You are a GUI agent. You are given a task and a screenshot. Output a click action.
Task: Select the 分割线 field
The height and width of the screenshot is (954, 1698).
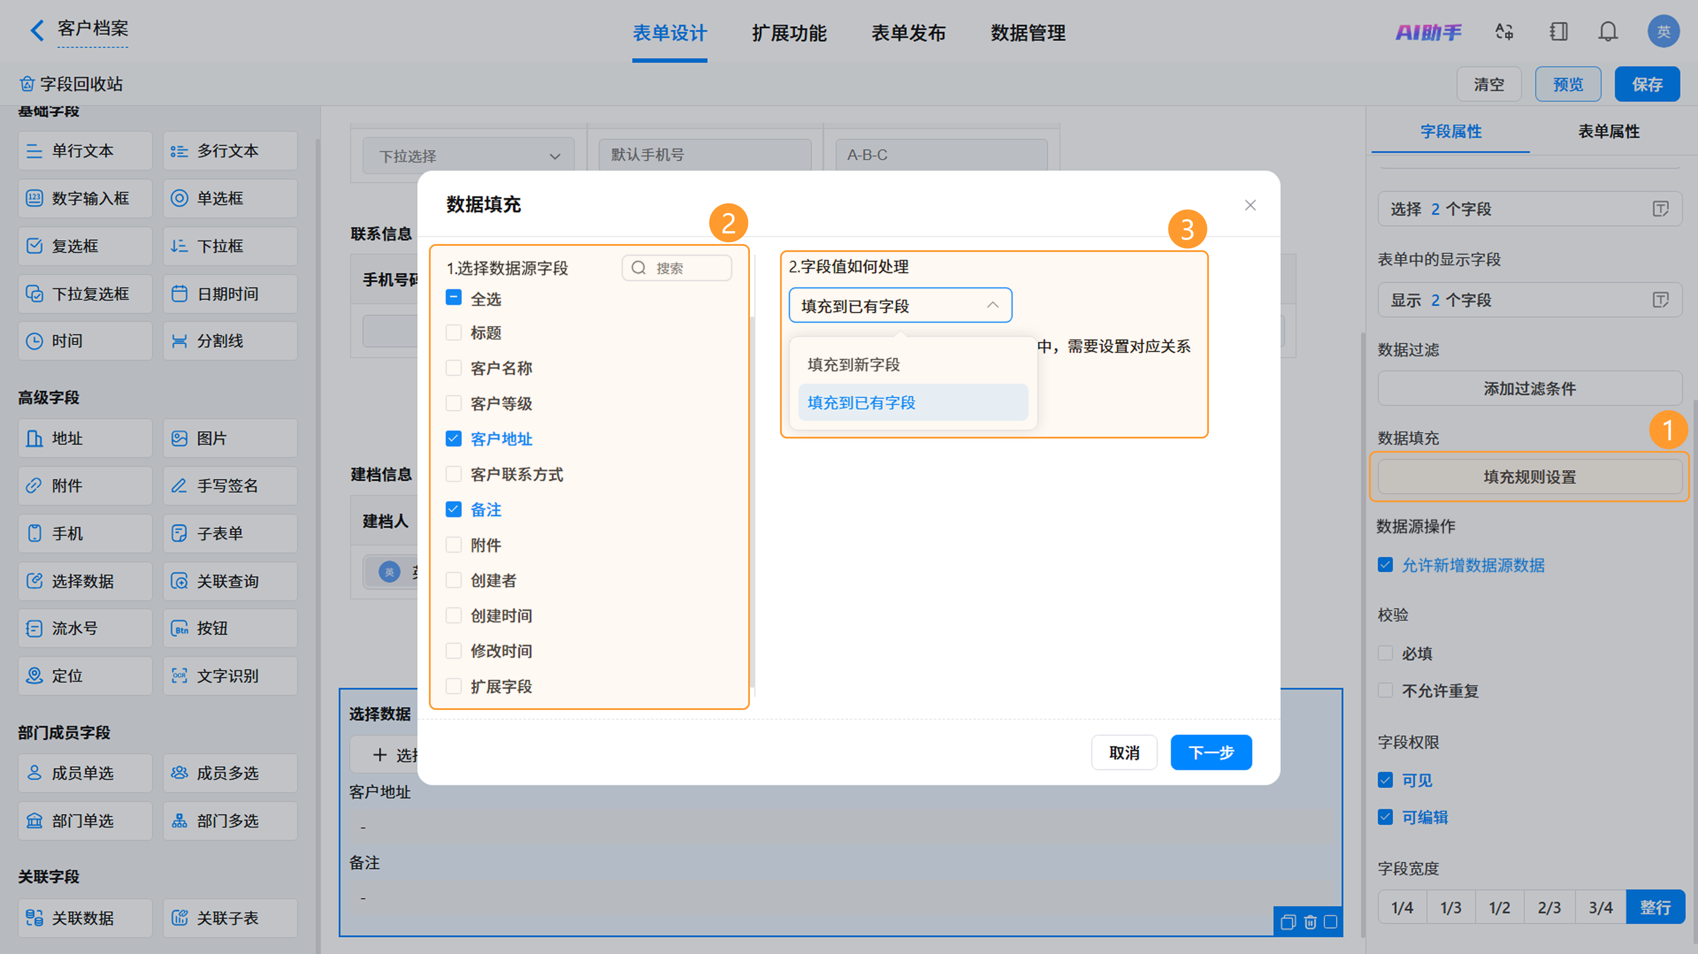(x=230, y=341)
